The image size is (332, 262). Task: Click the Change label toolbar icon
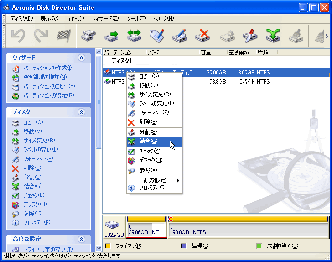point(157,36)
